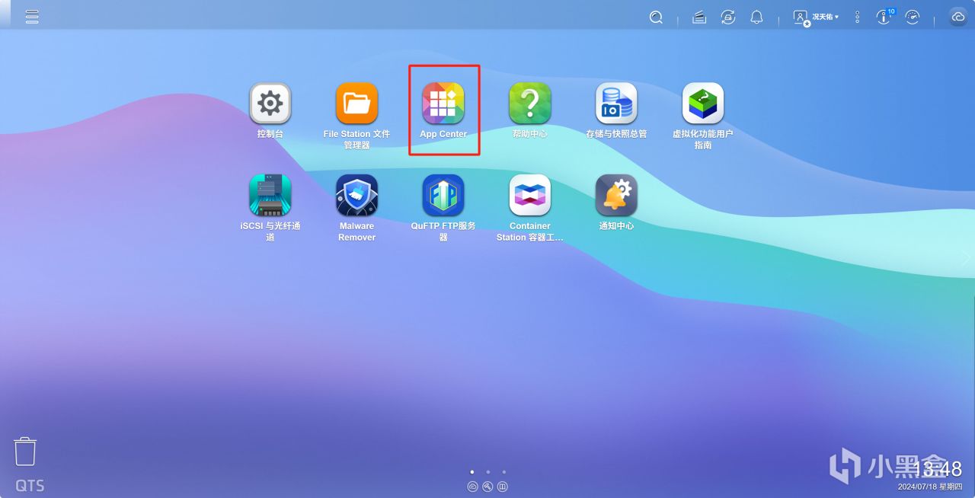The image size is (975, 498).
Task: Open system info icon with badge 10
Action: 884,16
